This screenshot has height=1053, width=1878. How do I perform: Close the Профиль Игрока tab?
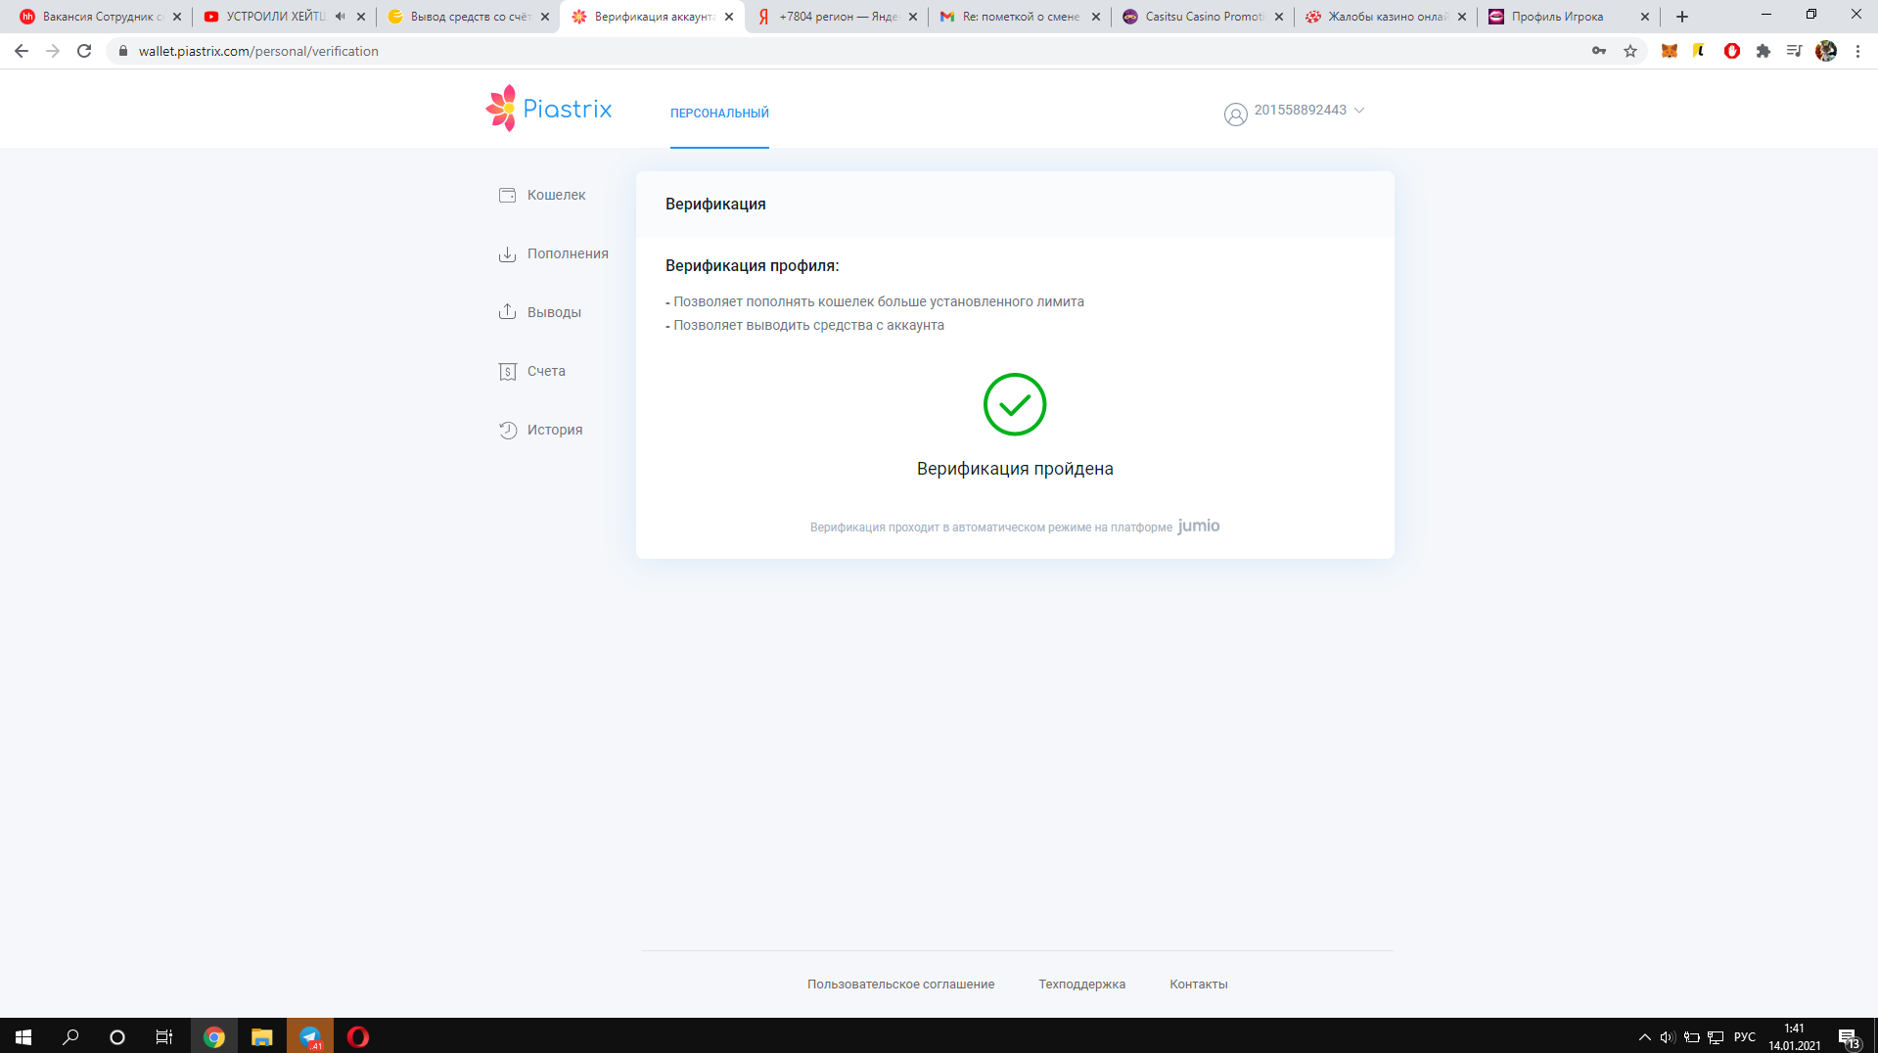tap(1645, 17)
